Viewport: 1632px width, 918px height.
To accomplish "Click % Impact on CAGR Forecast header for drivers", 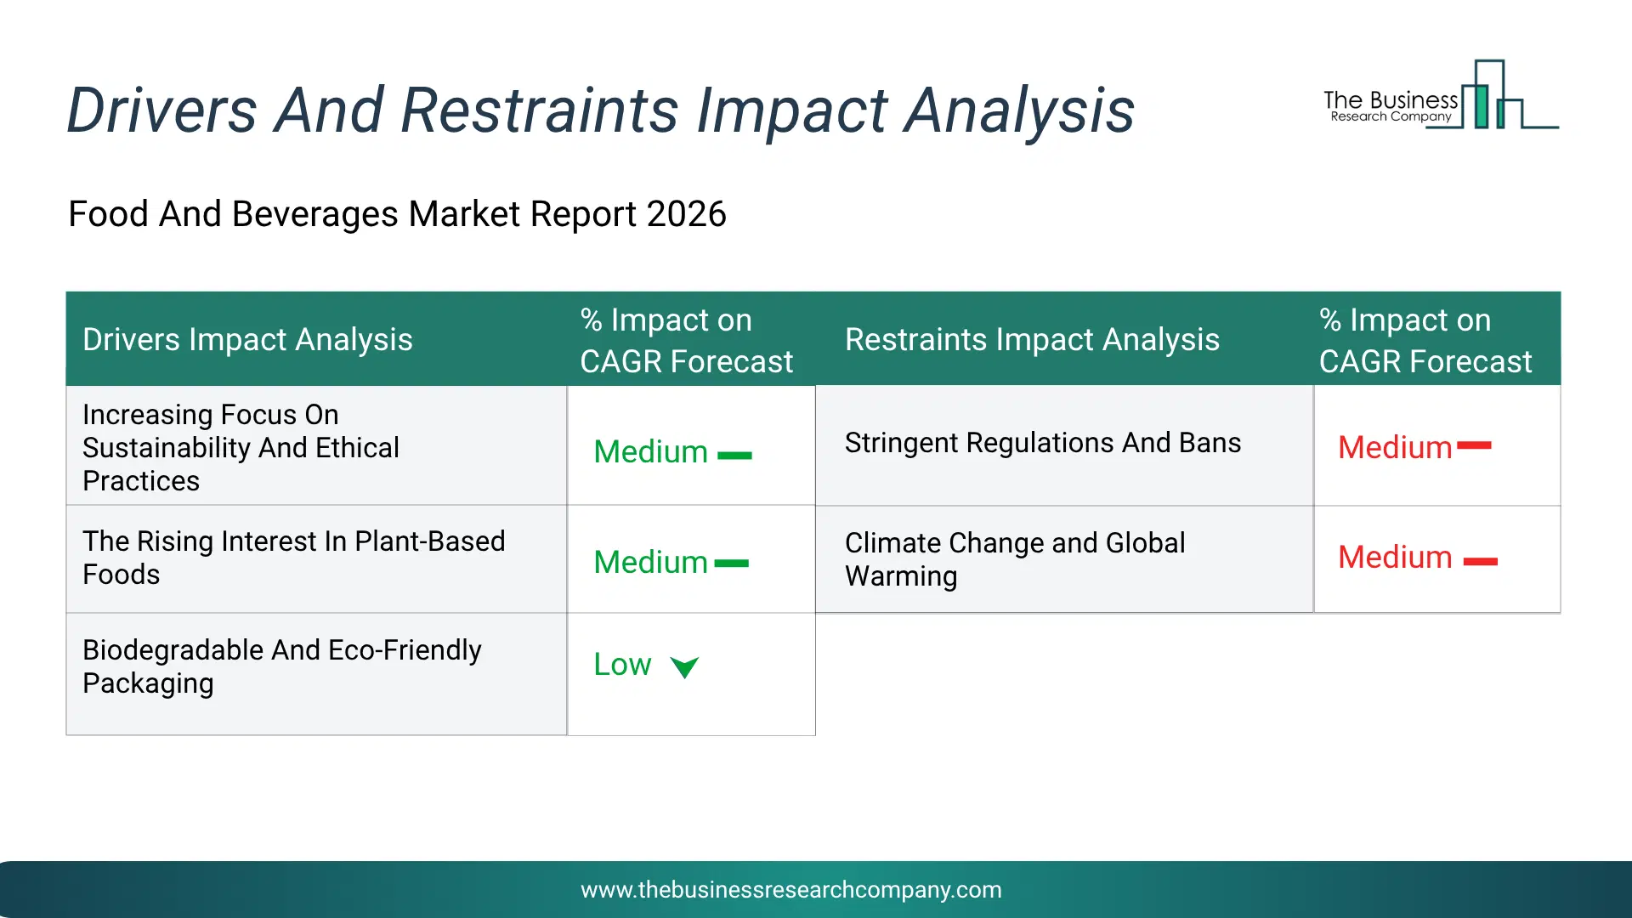I will (x=686, y=341).
